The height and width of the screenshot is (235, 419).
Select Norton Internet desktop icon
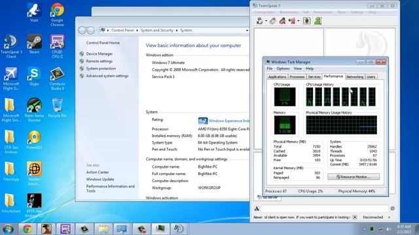click(x=34, y=174)
